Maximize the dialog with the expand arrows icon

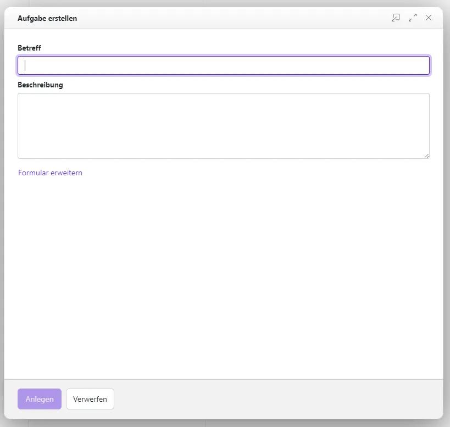pos(413,18)
